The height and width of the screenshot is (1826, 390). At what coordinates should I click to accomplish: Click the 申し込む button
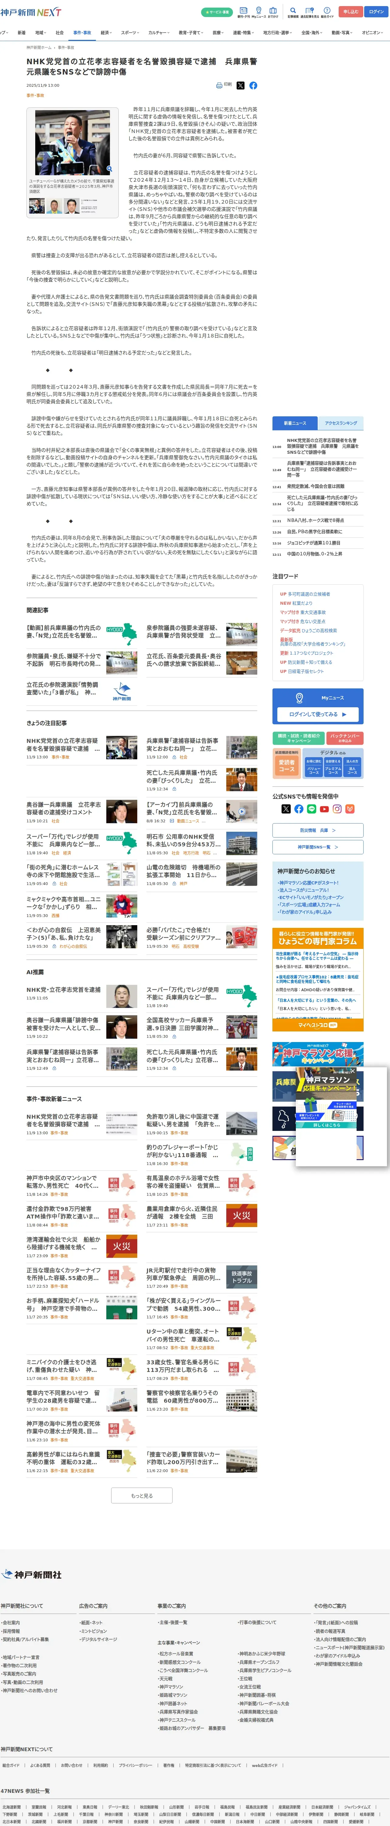(x=351, y=12)
